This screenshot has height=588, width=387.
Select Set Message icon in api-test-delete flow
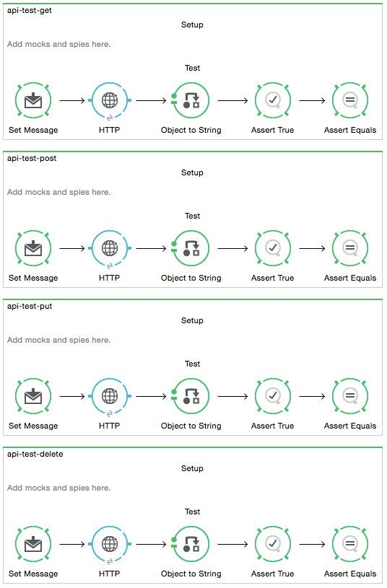33,544
